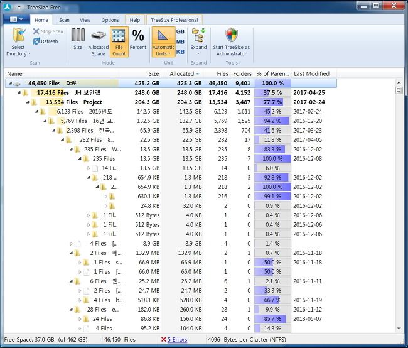Screen dimensions: 408x348
Task: Collapse the Project folder
Action: pos(28,102)
